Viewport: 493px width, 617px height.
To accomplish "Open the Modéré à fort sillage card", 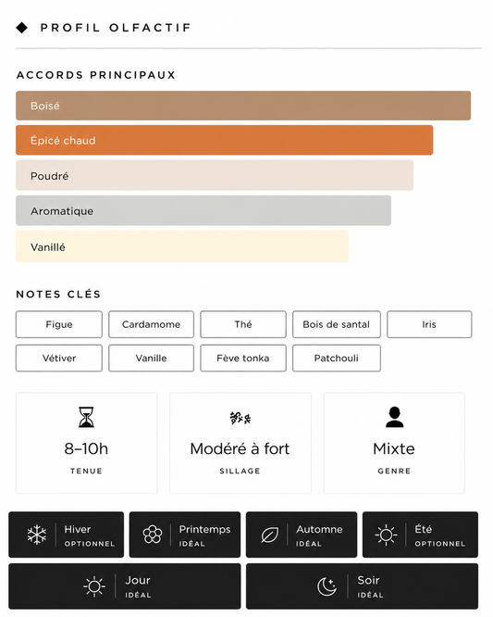I will (x=240, y=443).
